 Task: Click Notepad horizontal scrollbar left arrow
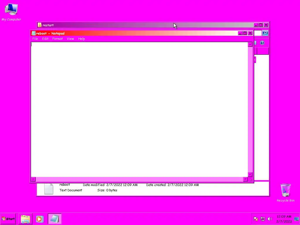tap(33, 180)
